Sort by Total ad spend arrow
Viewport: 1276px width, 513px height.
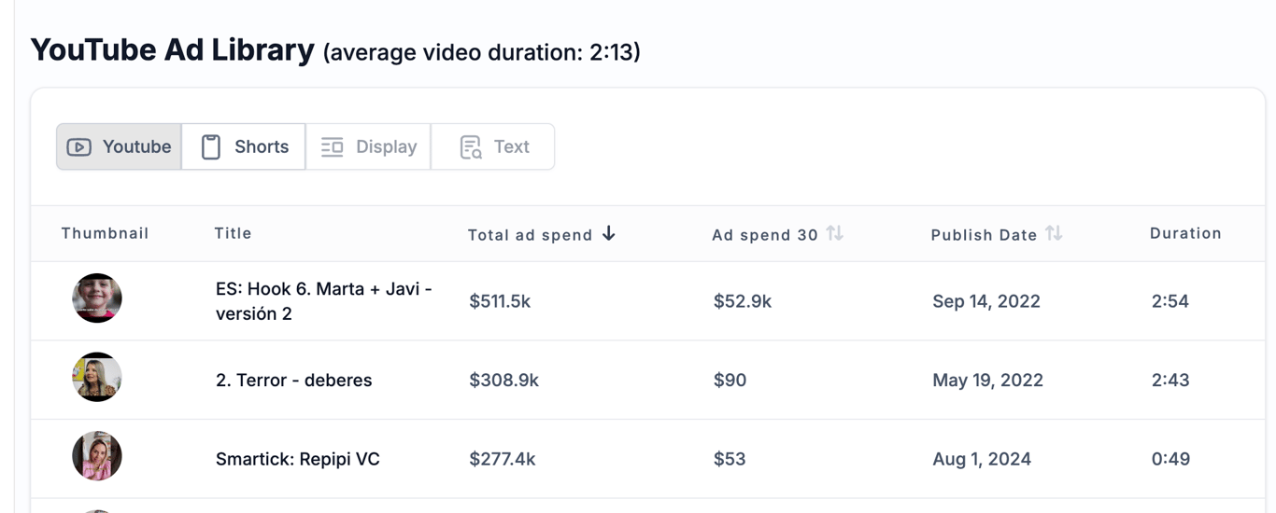pyautogui.click(x=609, y=233)
